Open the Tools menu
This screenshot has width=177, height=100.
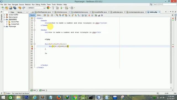click(x=54, y=4)
